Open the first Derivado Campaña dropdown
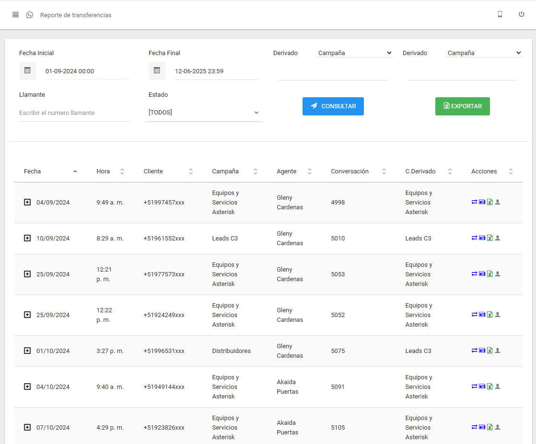Viewport: 536px width, 444px height. pyautogui.click(x=354, y=53)
